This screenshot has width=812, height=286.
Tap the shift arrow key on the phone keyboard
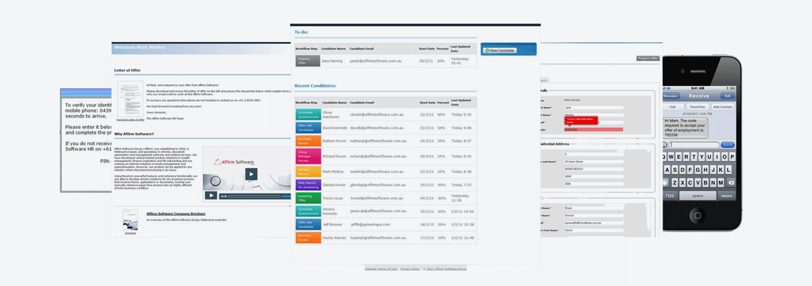(665, 182)
